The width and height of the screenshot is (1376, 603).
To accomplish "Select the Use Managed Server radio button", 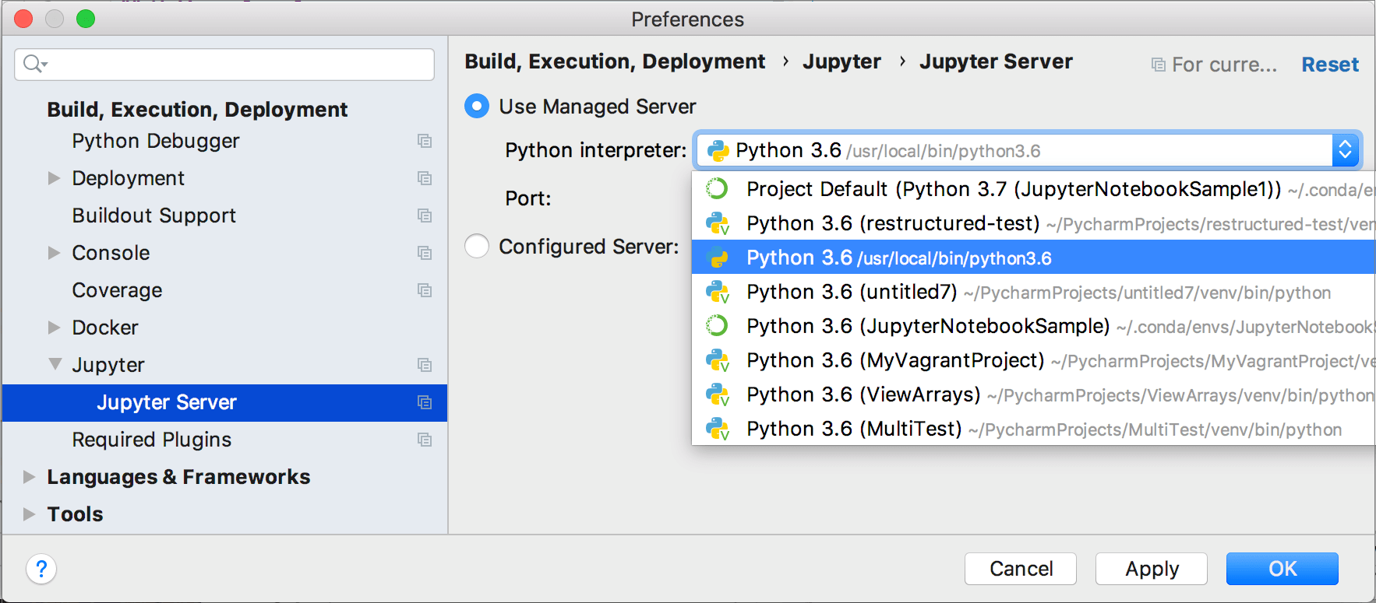I will [x=477, y=106].
